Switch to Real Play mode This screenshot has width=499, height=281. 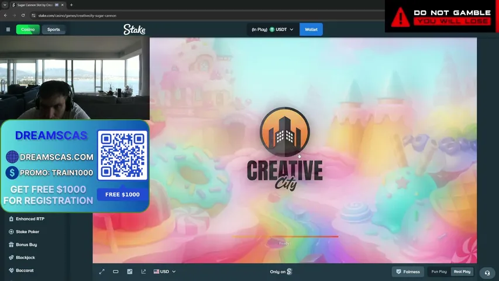[x=462, y=272]
